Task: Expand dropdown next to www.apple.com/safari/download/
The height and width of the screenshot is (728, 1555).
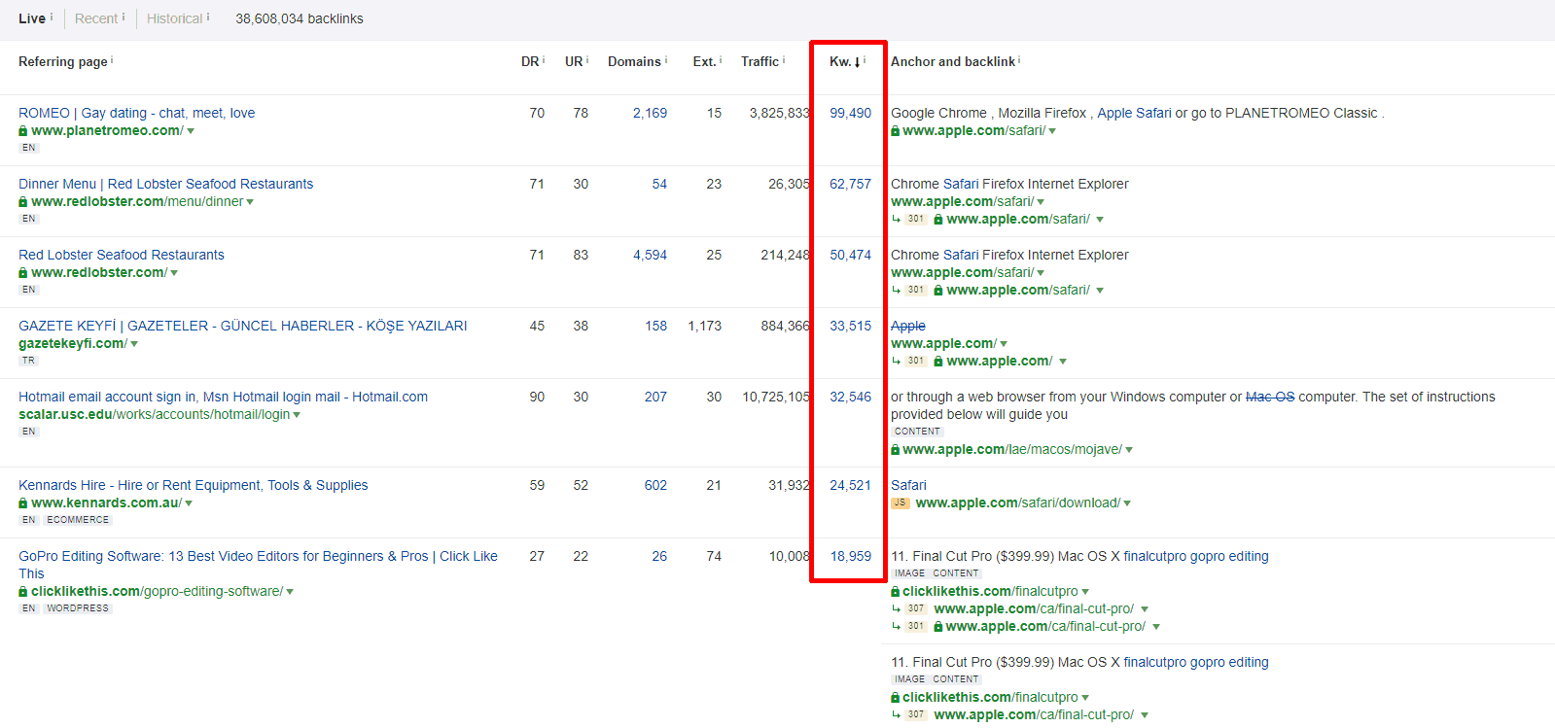Action: [1127, 503]
